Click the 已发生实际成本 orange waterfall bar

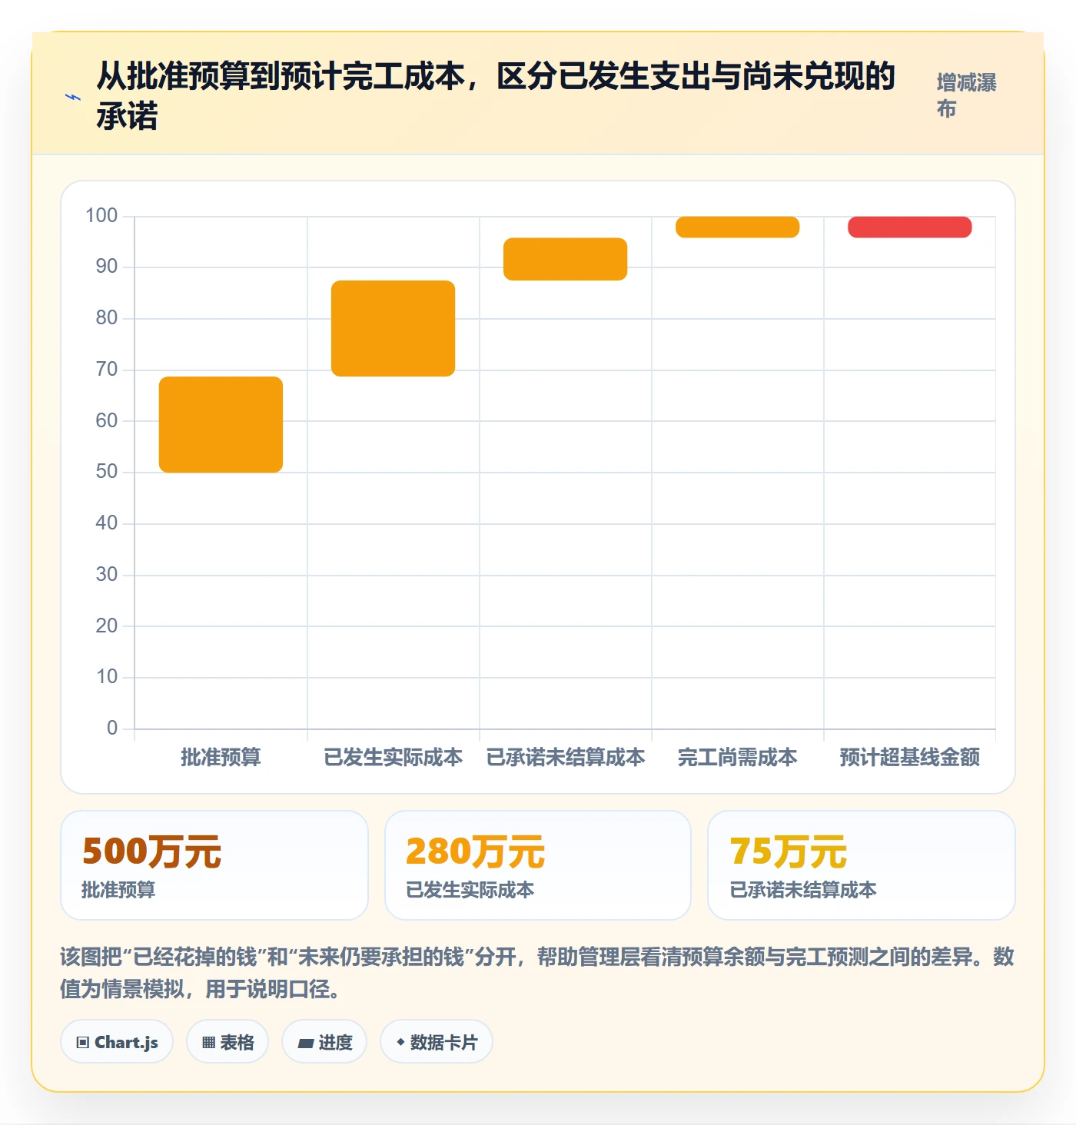pos(393,328)
